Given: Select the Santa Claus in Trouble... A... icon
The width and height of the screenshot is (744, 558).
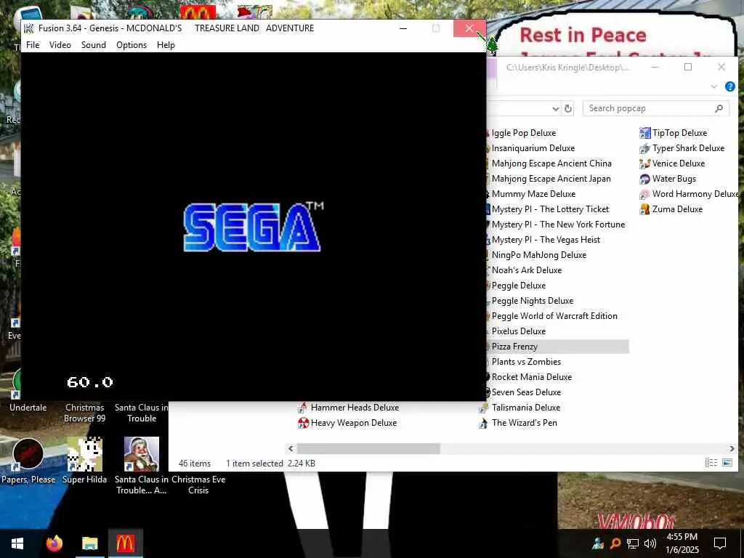Looking at the screenshot, I should (x=142, y=454).
